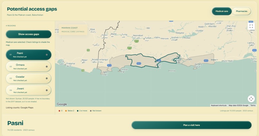This screenshot has height=136, width=259.
Task: Click the 74,128 residents census text
Action: (x=21, y=130)
